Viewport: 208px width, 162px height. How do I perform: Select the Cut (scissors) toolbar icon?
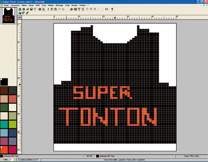click(x=48, y=9)
